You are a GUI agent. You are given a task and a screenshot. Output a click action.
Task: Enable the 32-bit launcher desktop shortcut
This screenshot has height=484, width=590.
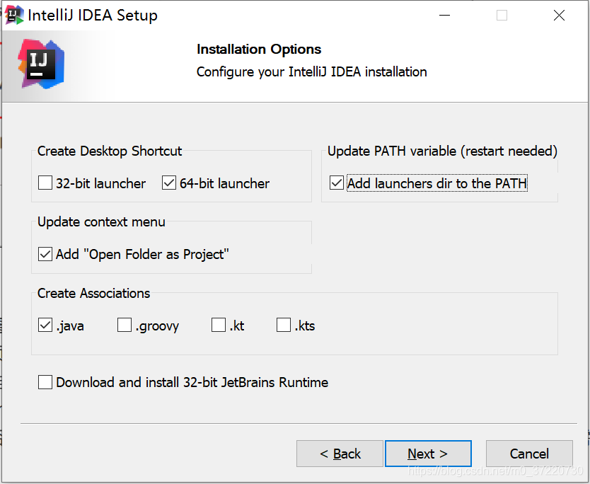tap(45, 183)
